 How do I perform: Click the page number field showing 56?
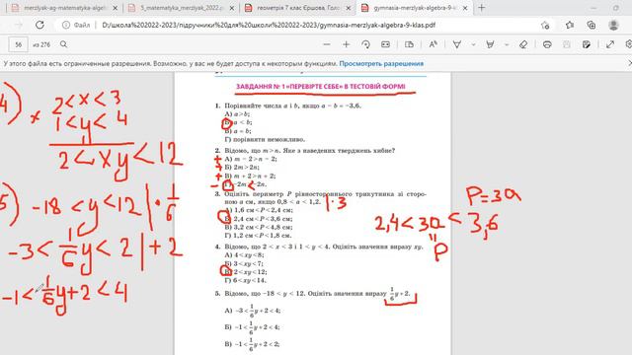point(18,44)
